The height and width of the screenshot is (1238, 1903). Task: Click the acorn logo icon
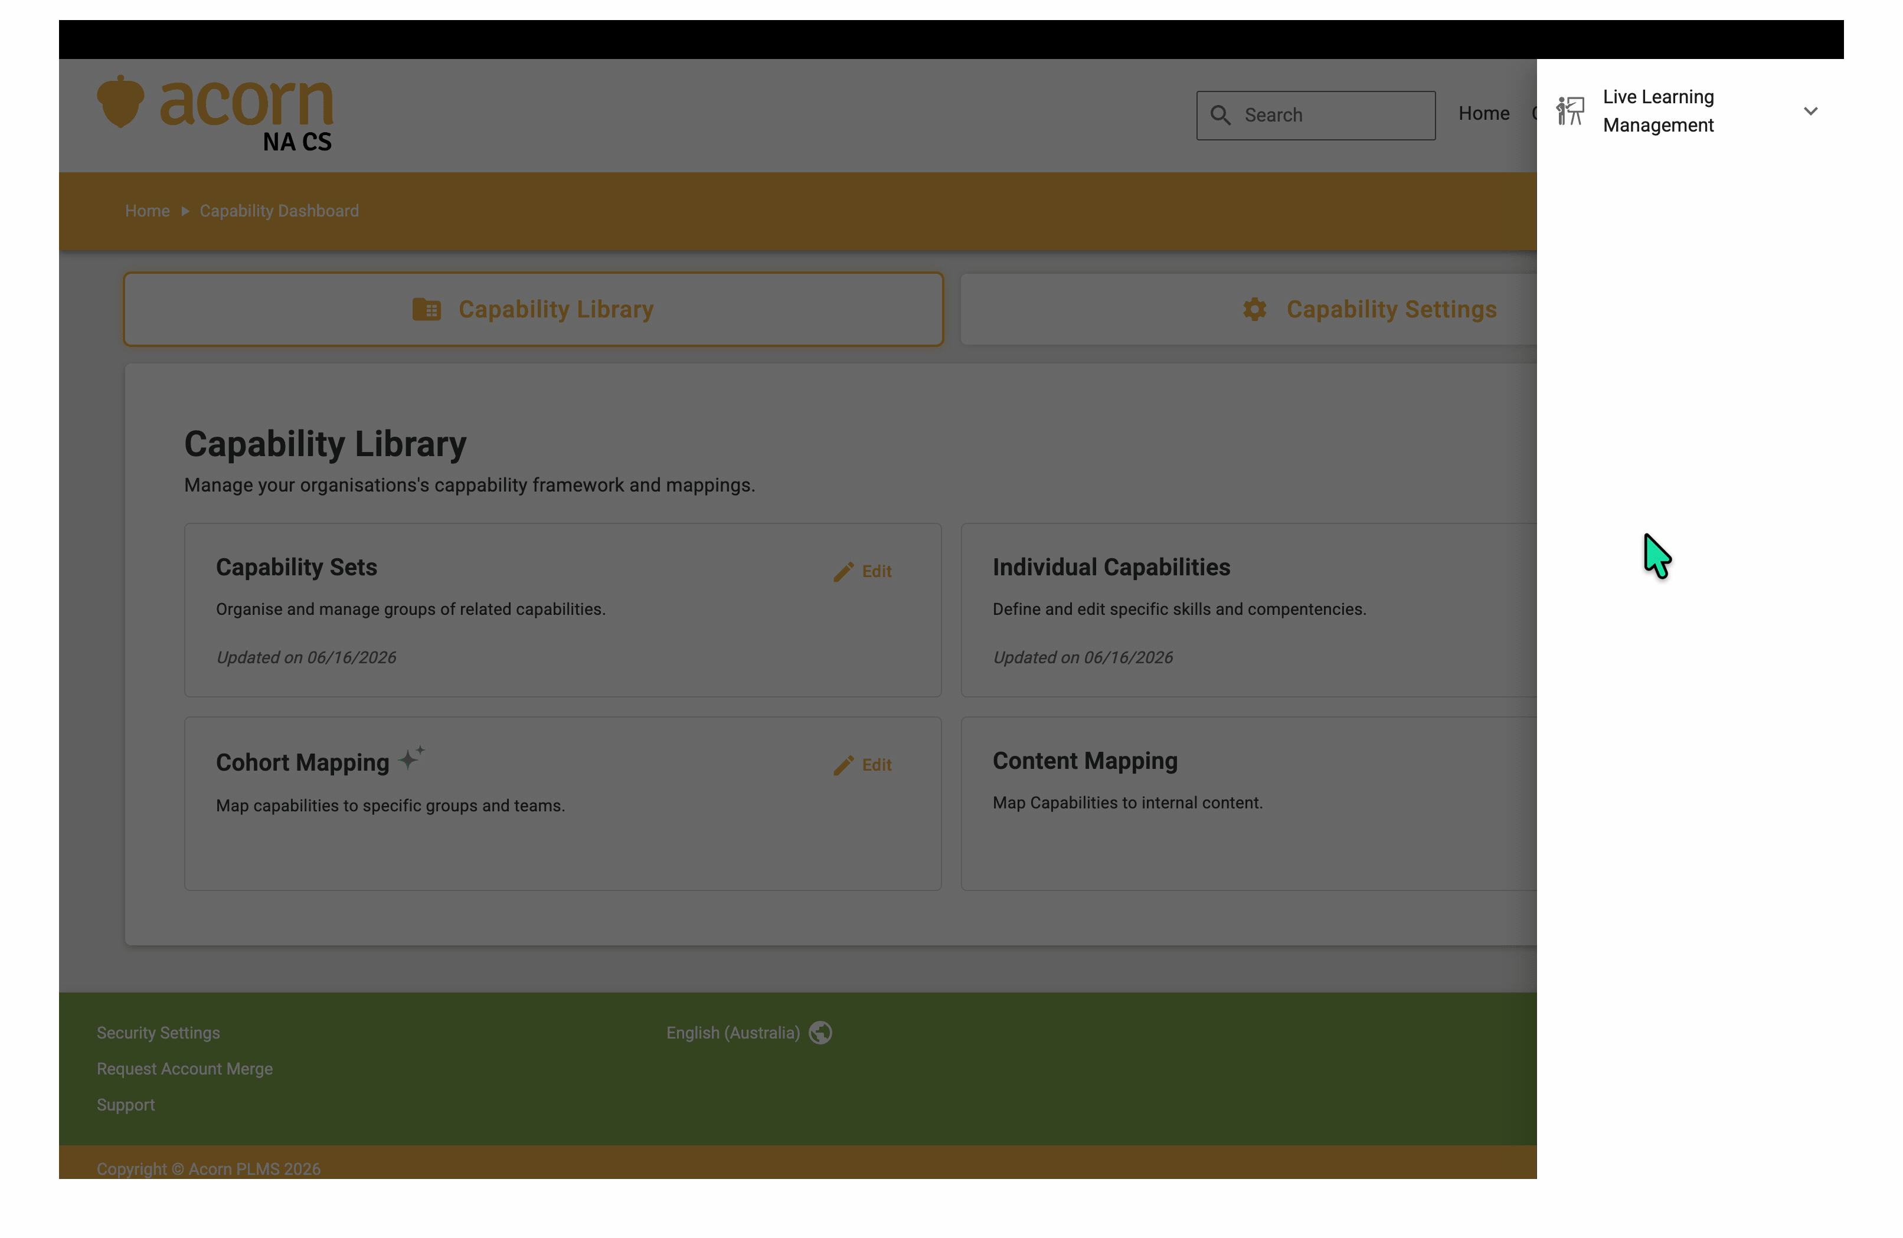point(121,101)
